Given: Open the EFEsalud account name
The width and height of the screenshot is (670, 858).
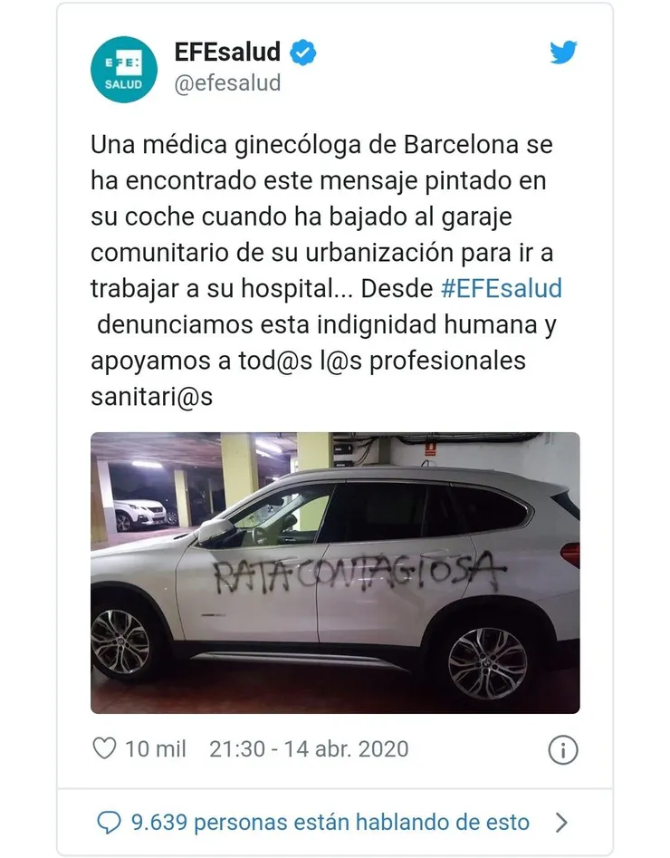Looking at the screenshot, I should point(227,52).
